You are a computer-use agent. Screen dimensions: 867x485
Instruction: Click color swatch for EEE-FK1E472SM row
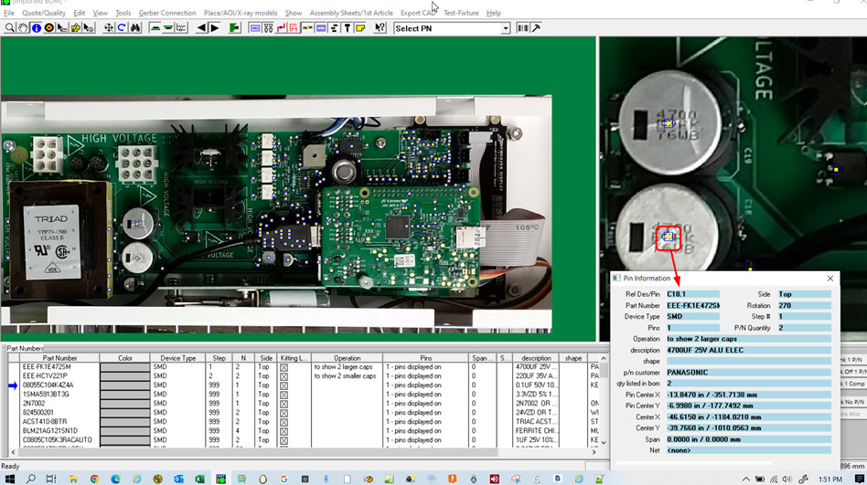(125, 367)
